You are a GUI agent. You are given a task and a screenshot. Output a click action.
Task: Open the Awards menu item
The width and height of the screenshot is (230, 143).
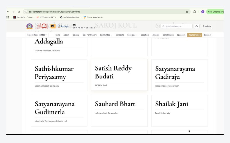(156, 35)
